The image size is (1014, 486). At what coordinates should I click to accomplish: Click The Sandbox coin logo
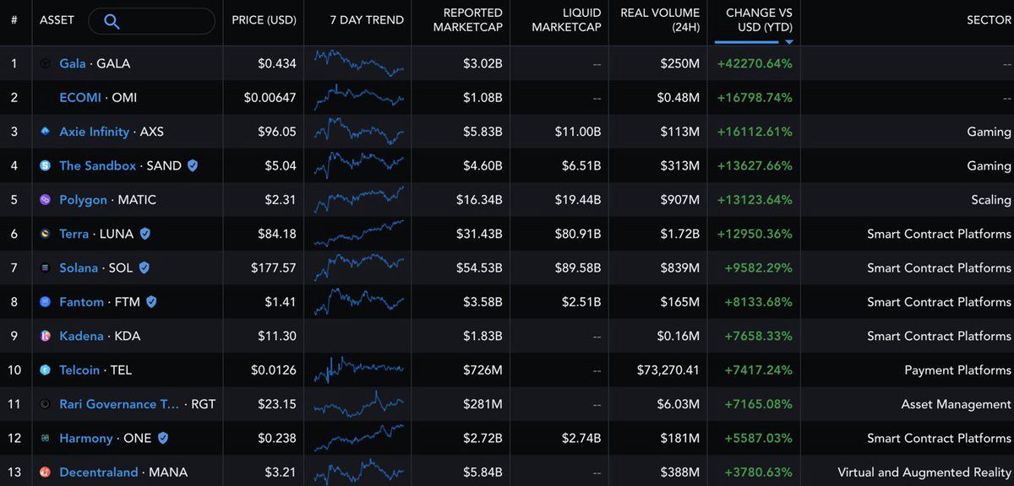(x=46, y=166)
